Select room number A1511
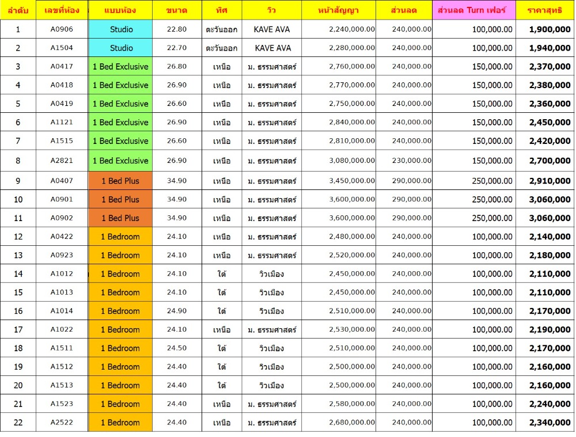 point(62,348)
